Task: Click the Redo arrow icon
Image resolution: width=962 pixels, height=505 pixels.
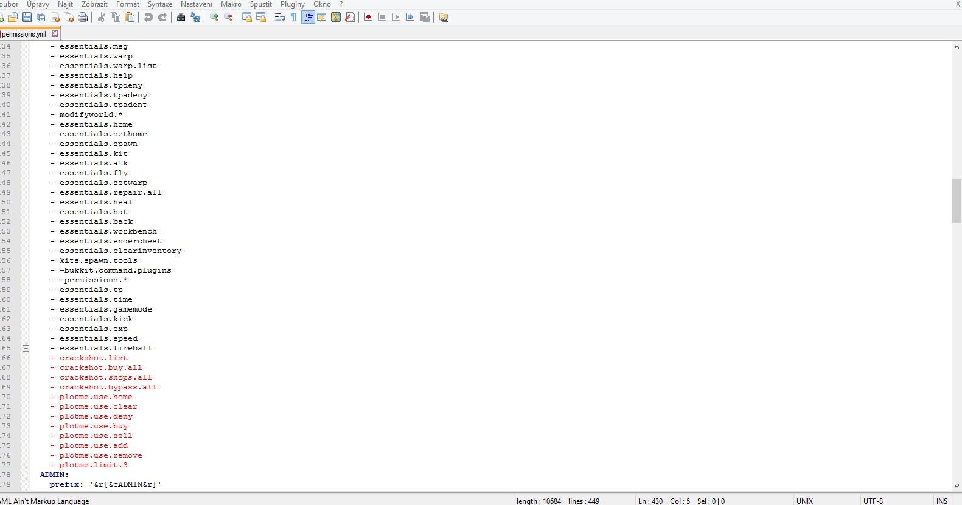Action: pos(162,17)
